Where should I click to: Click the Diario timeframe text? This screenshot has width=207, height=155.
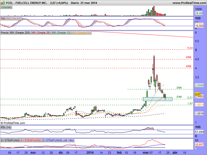coord(75,3)
